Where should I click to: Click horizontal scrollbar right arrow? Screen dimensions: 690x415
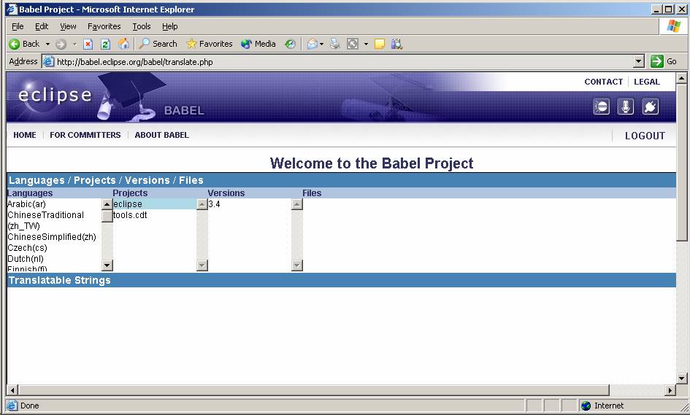coord(670,390)
